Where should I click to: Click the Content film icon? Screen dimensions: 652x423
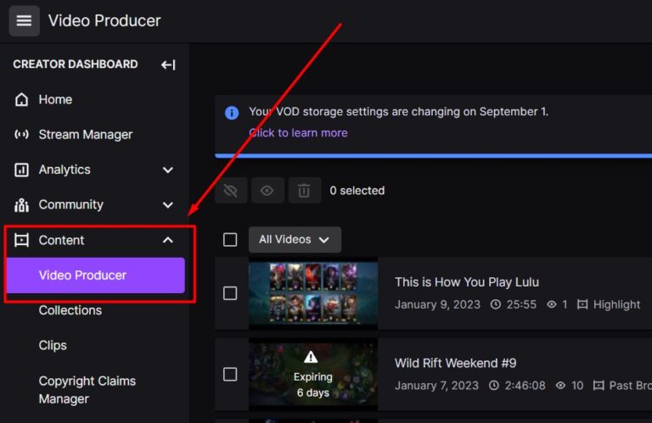tap(21, 240)
